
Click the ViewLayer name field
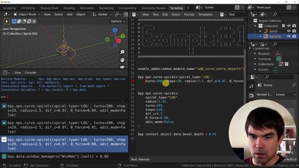tap(271, 7)
